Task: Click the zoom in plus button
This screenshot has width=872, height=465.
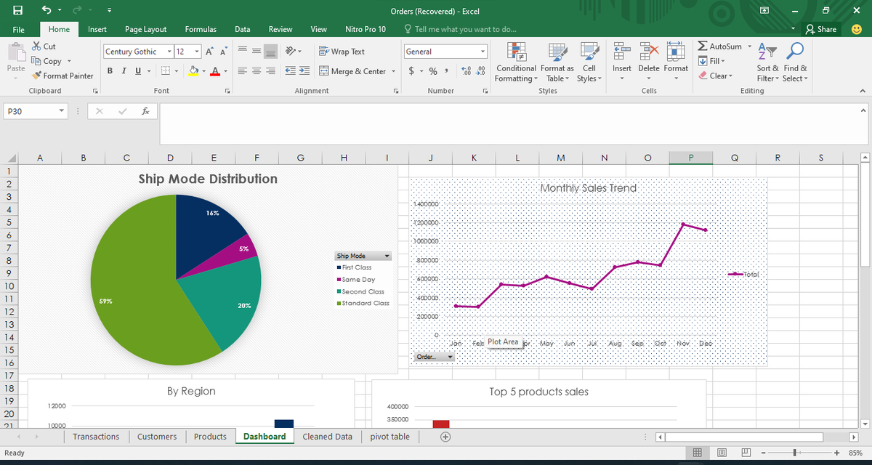Action: pyautogui.click(x=837, y=453)
